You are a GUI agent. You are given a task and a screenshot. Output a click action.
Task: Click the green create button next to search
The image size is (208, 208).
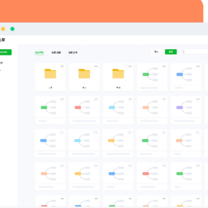(171, 52)
